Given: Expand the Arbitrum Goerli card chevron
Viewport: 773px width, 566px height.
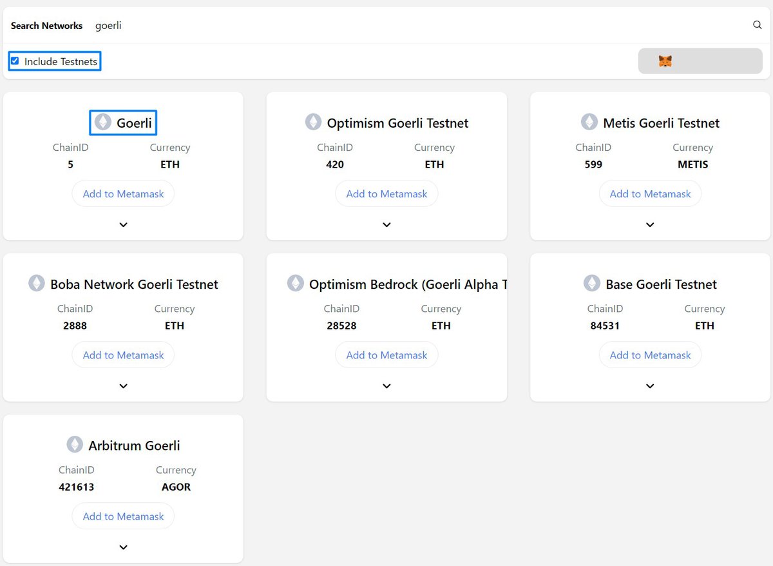Looking at the screenshot, I should point(123,547).
